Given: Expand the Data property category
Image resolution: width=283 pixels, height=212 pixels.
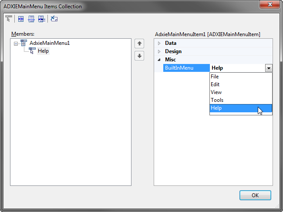Looking at the screenshot, I should pyautogui.click(x=159, y=43).
